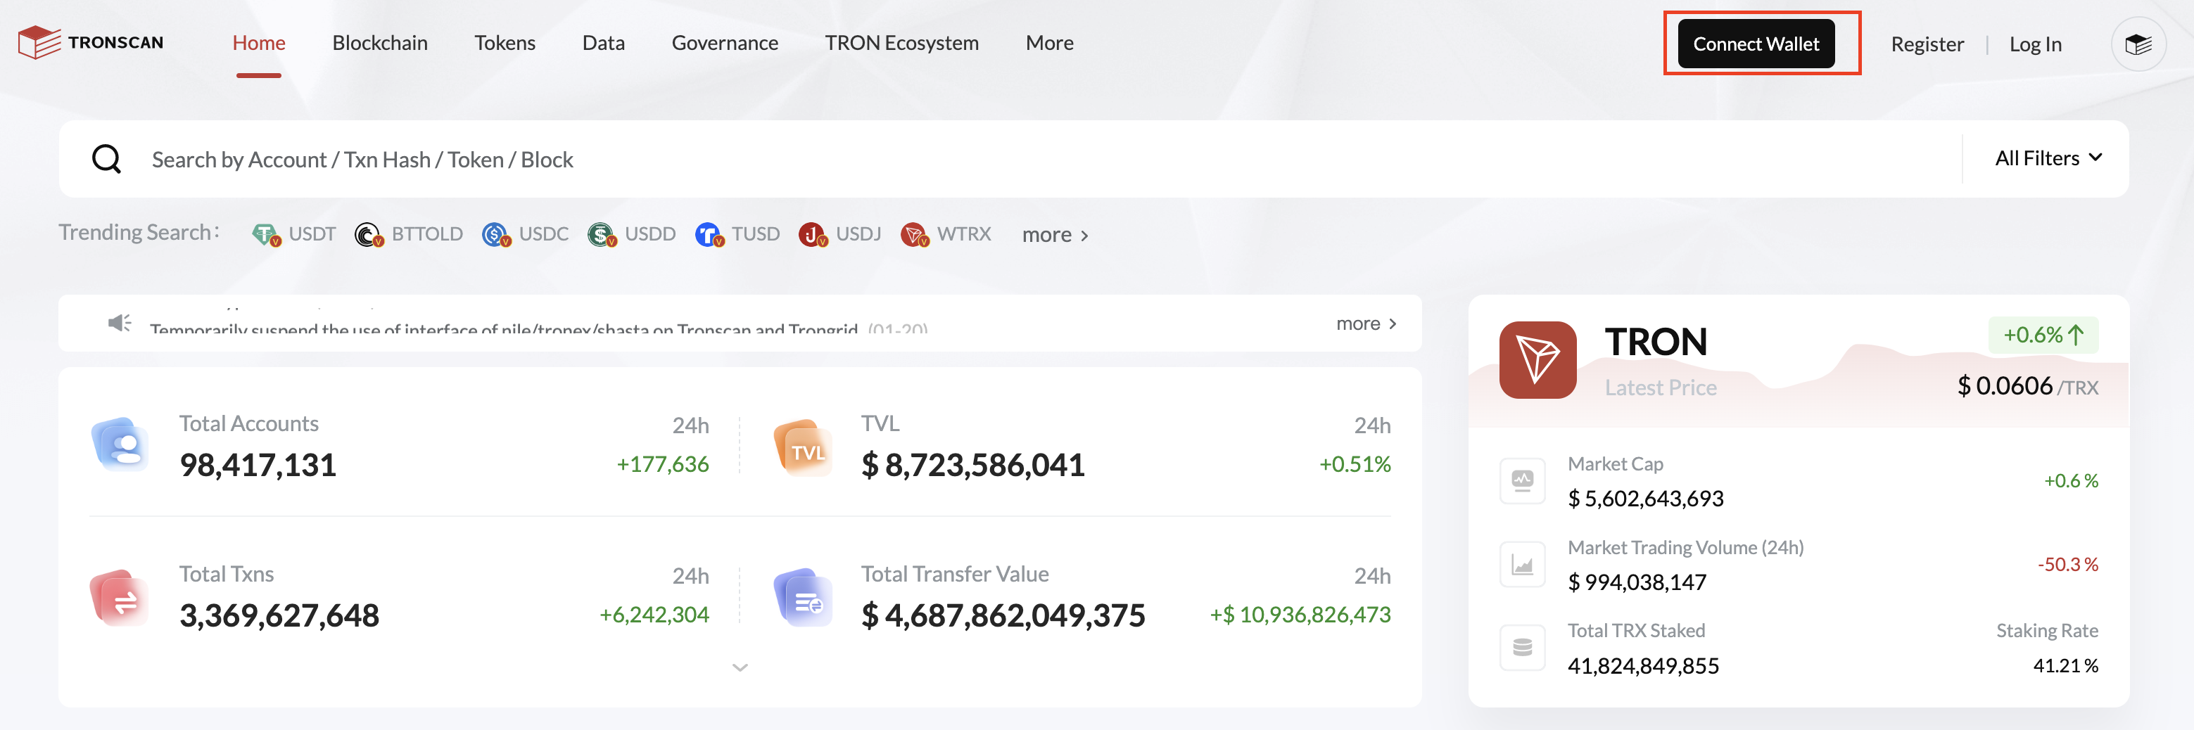
Task: Click the search magnifier icon
Action: click(x=106, y=159)
